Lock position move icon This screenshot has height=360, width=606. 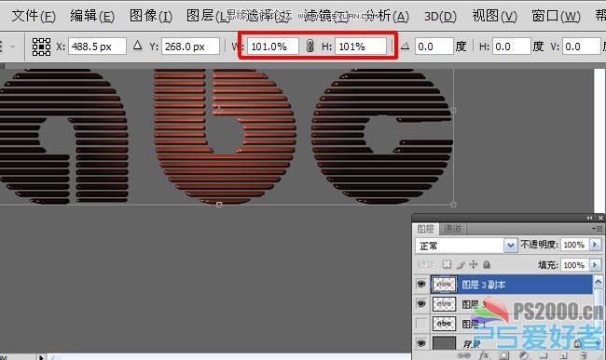pyautogui.click(x=474, y=264)
